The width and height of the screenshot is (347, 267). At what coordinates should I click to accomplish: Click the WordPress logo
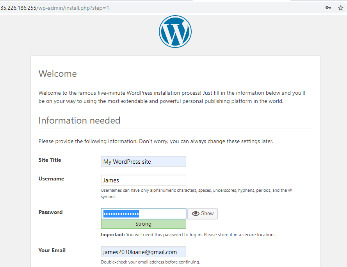tap(175, 32)
